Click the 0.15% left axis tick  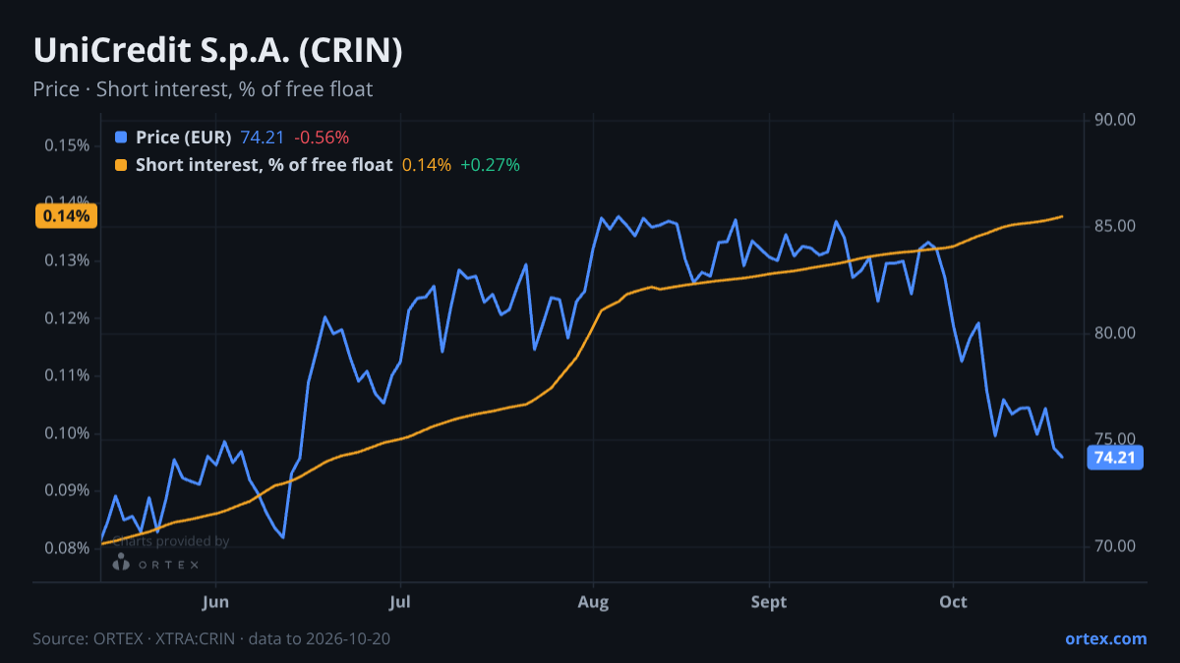pyautogui.click(x=68, y=145)
